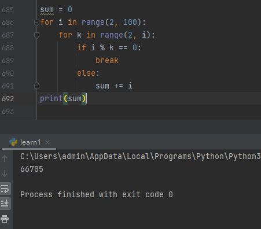The width and height of the screenshot is (261, 229).
Task: Click the else keyword on line 690
Action: [86, 73]
